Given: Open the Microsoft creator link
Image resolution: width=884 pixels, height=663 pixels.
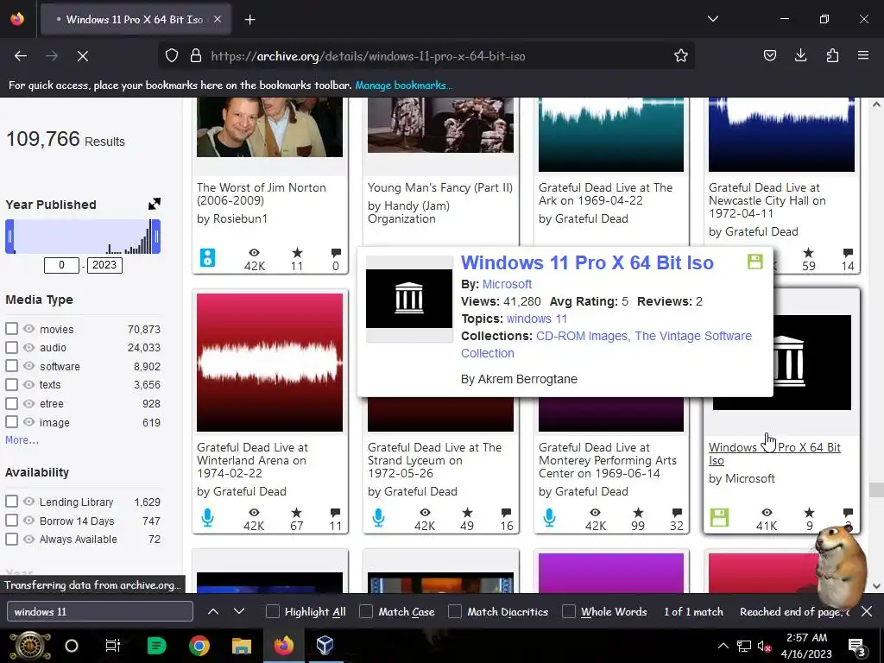Looking at the screenshot, I should tap(507, 284).
